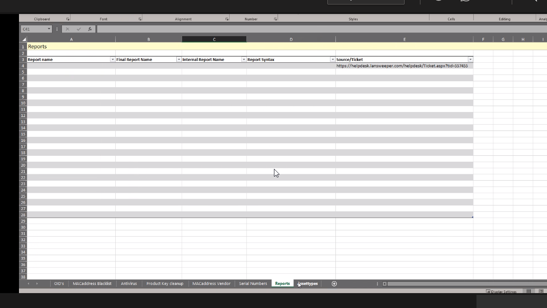
Task: Open the Final Report Name filter dropdown
Action: 179,60
